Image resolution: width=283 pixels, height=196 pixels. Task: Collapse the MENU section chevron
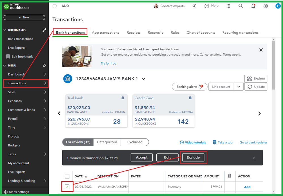pos(5,66)
